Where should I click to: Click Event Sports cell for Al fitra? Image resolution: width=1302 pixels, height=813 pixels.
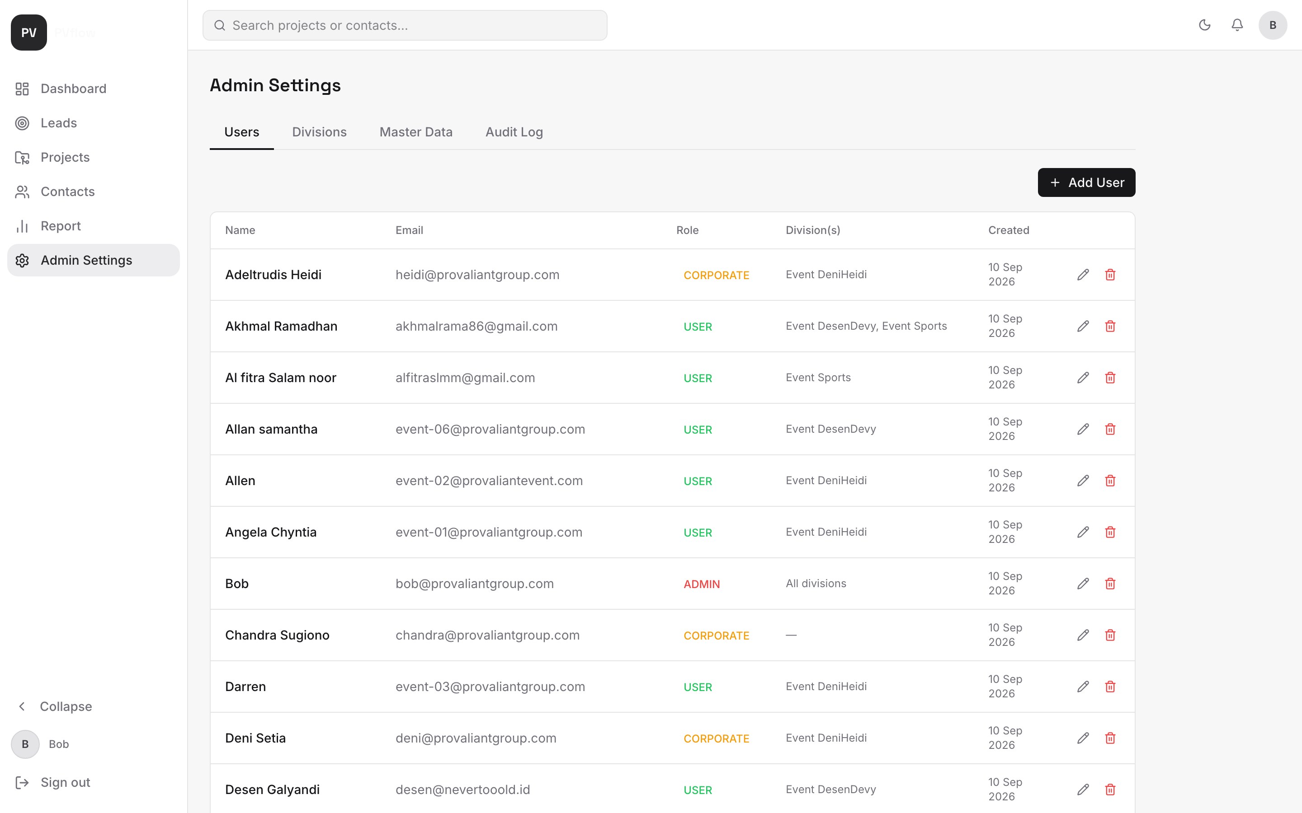coord(818,378)
